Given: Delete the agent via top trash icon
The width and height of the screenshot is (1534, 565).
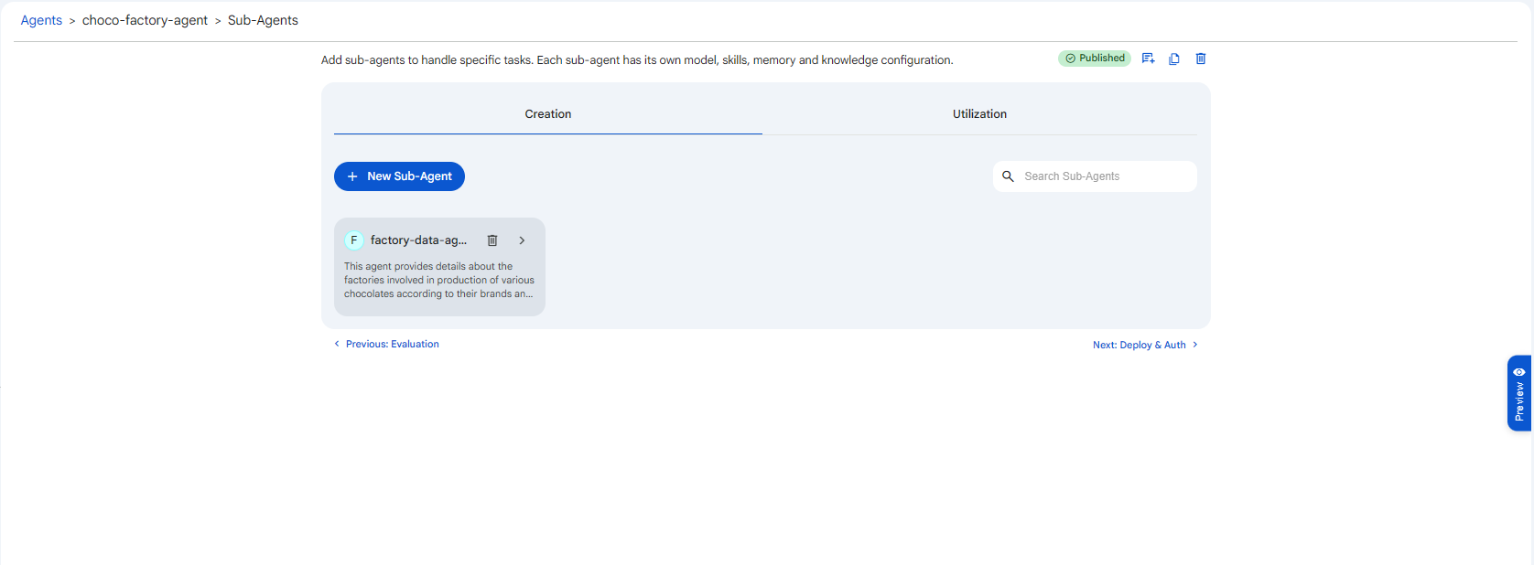Looking at the screenshot, I should pyautogui.click(x=1201, y=59).
